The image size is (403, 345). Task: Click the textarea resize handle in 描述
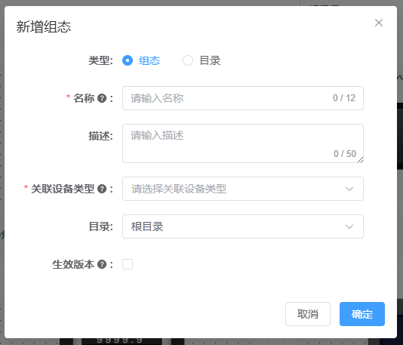(x=360, y=160)
